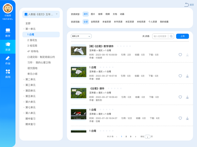
Task: Select 2 落花生 lesson in tree
Action: click(33, 40)
